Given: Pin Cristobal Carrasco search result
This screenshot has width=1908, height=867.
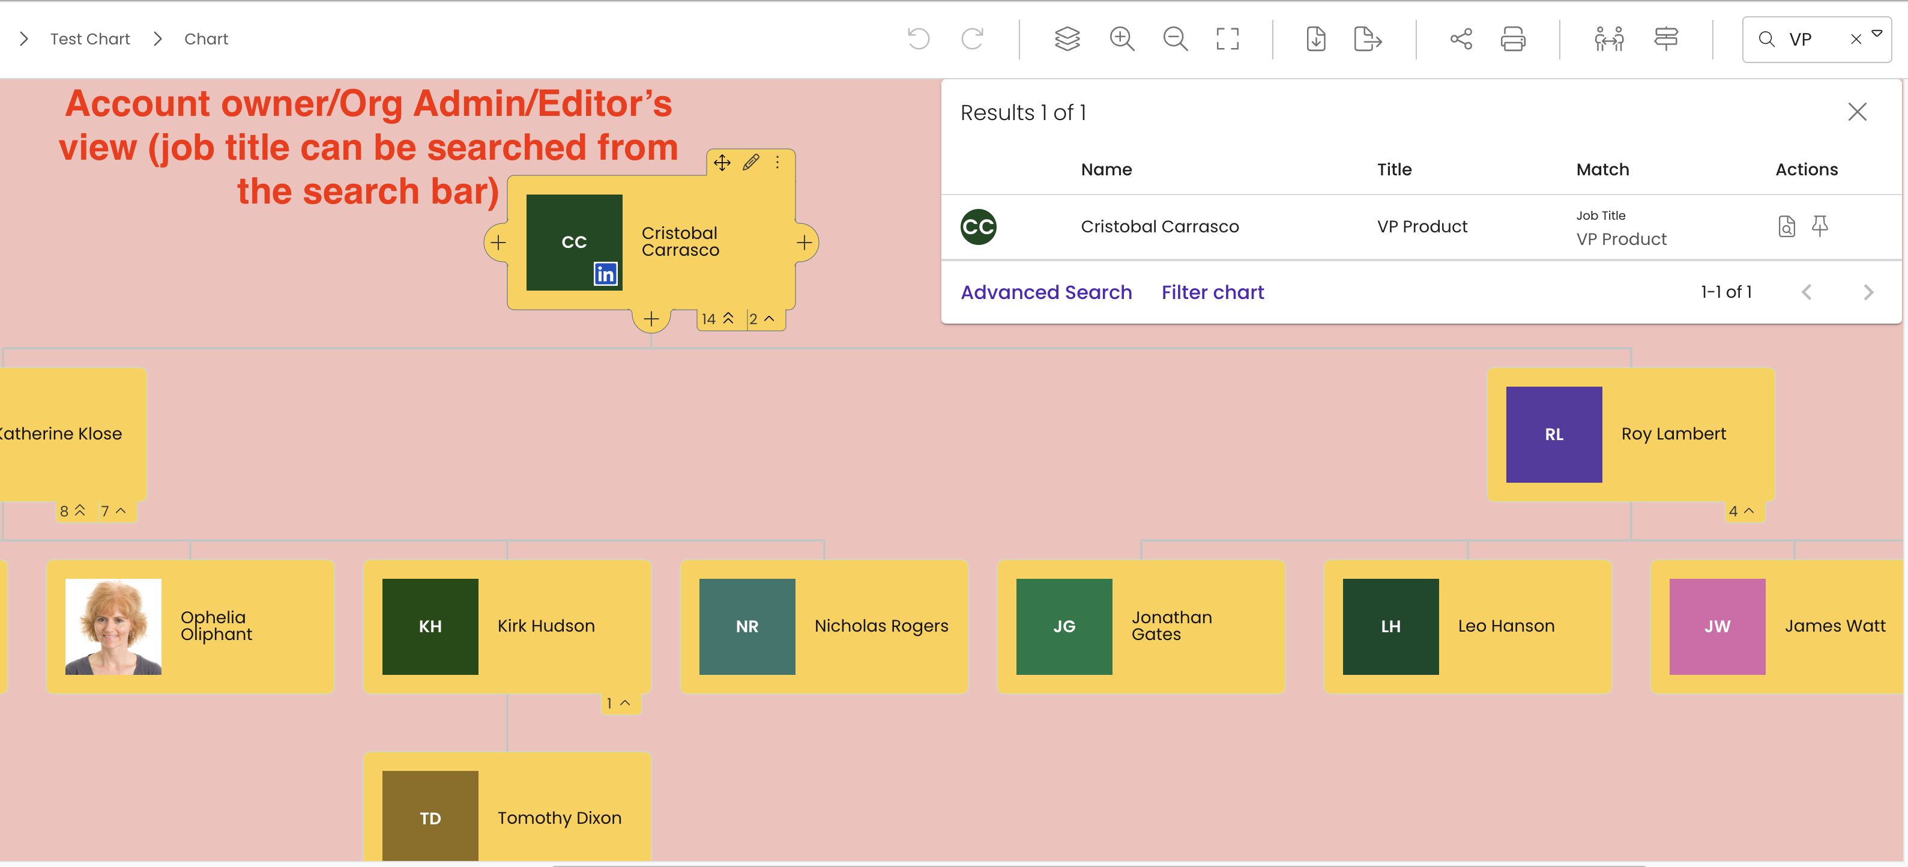Looking at the screenshot, I should [1820, 226].
